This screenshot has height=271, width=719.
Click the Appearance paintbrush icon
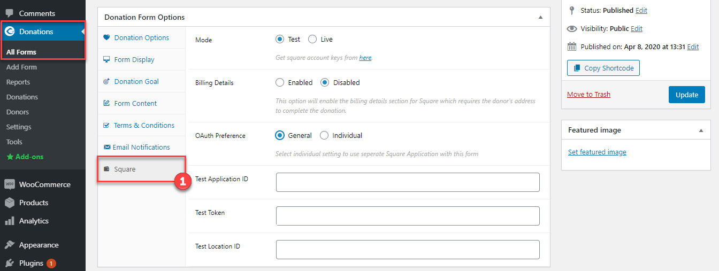pos(10,245)
